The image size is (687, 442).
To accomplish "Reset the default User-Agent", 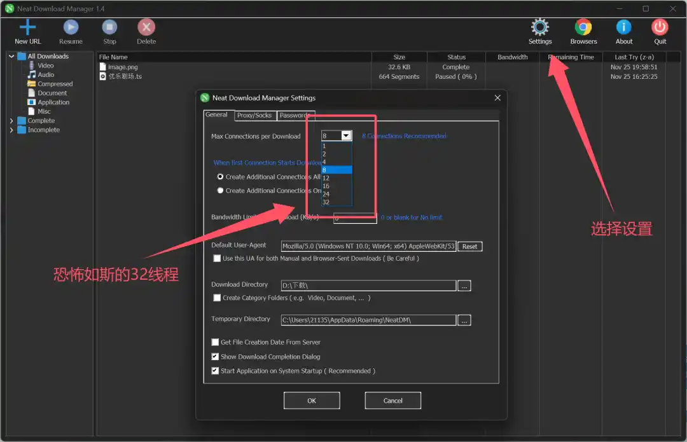I will click(x=469, y=247).
